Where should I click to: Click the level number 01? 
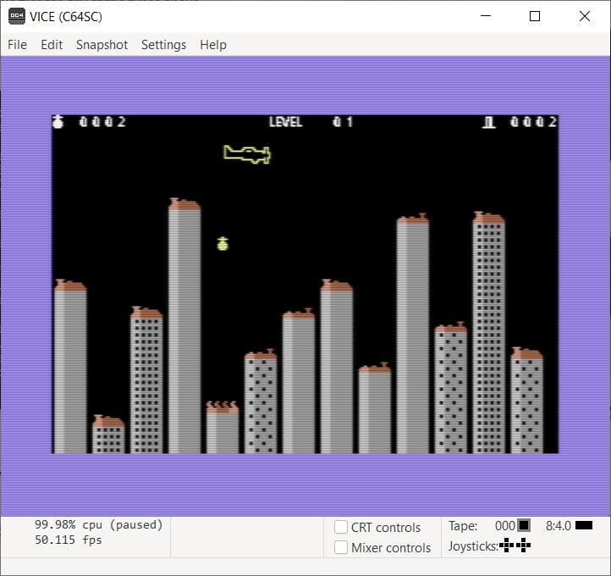(x=343, y=122)
